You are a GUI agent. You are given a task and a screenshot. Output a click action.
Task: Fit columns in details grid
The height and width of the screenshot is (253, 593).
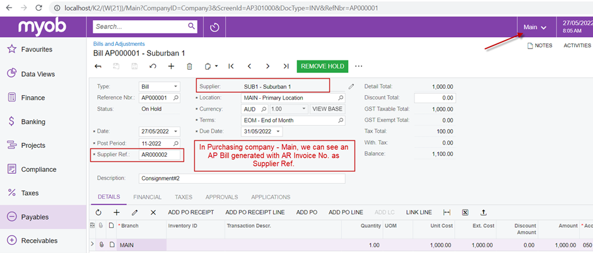pyautogui.click(x=447, y=212)
